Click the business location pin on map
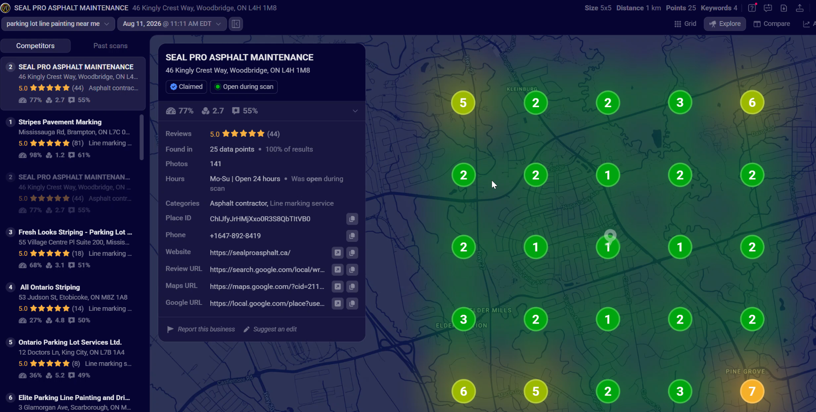The height and width of the screenshot is (412, 816). (610, 237)
